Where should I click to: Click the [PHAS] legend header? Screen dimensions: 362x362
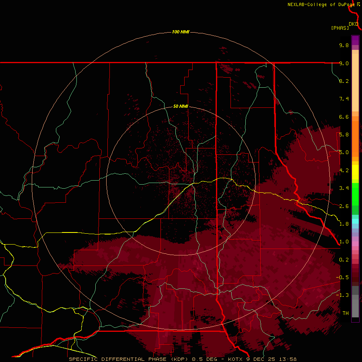pos(340,28)
